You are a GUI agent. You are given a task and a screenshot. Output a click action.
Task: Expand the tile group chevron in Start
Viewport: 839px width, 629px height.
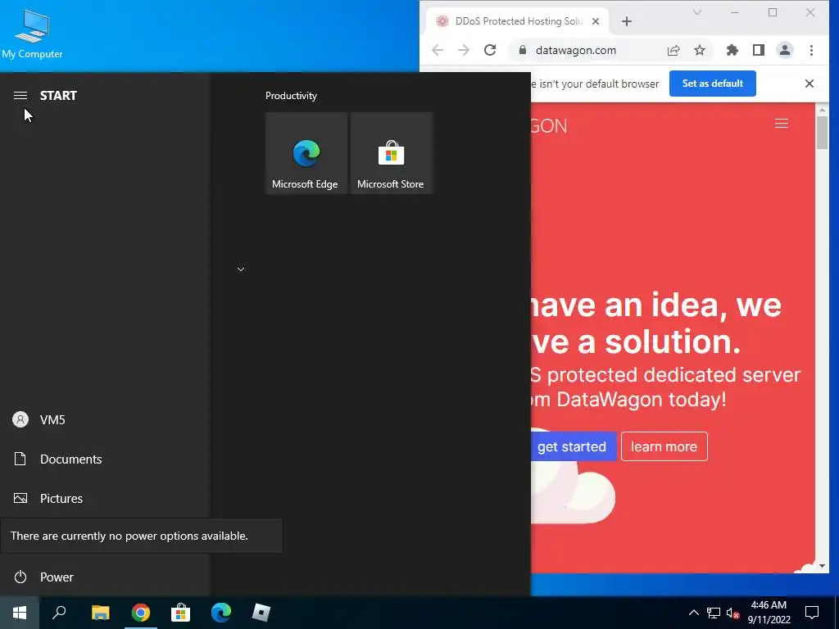tap(241, 269)
